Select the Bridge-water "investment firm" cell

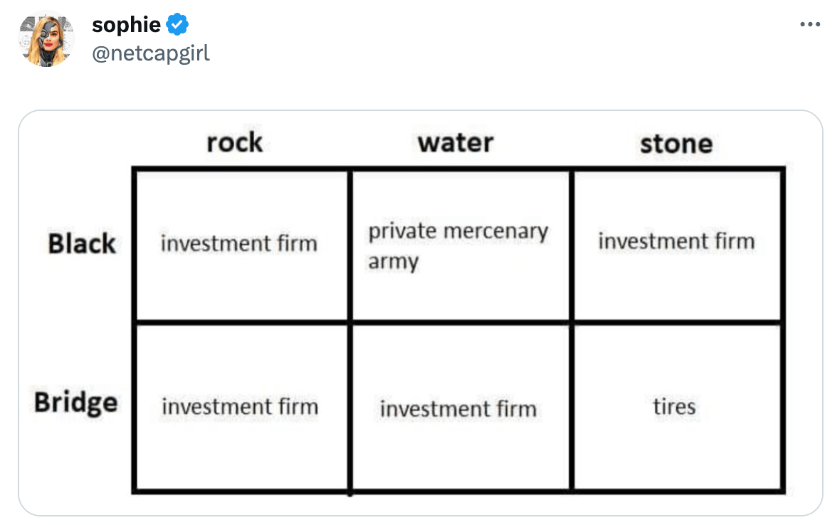tap(458, 409)
